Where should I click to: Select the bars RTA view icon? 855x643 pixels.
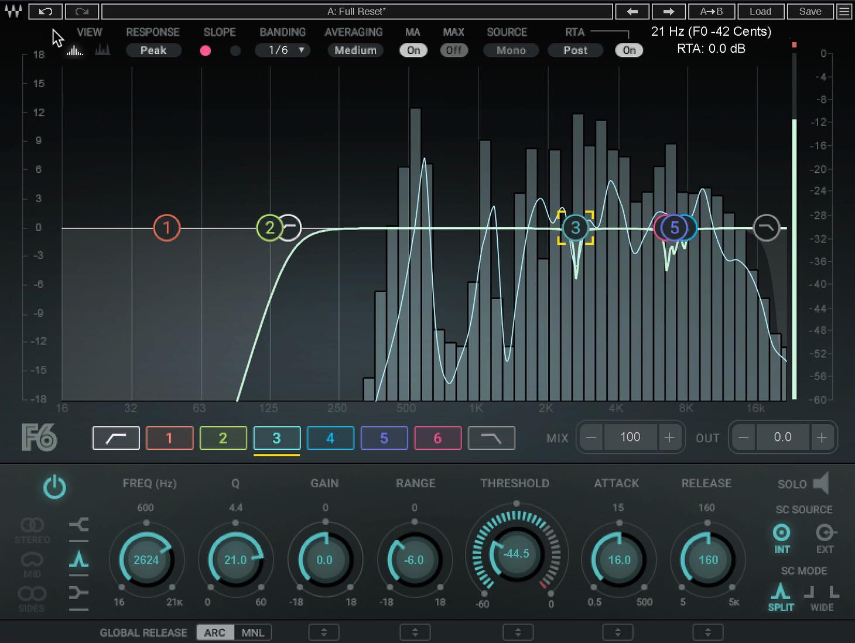tap(74, 50)
